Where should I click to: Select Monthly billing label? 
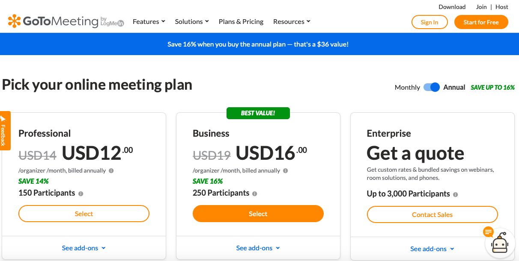coord(407,87)
